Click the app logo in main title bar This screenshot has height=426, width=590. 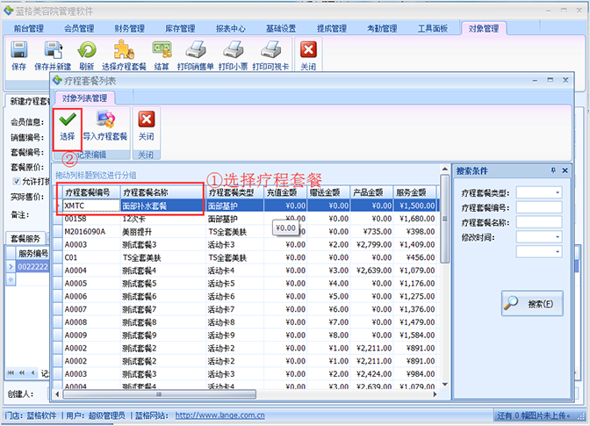pos(8,11)
